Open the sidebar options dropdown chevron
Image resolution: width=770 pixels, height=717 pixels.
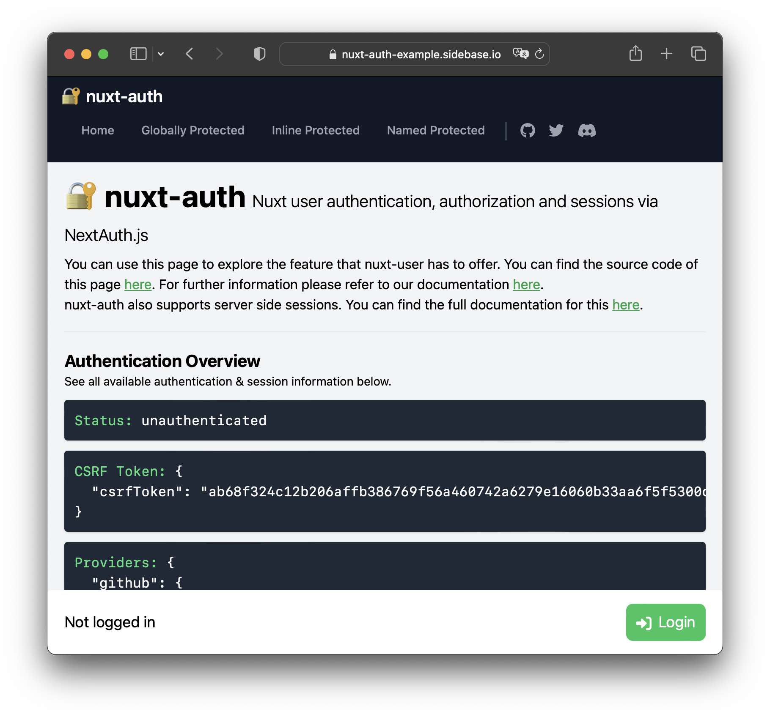tap(161, 54)
